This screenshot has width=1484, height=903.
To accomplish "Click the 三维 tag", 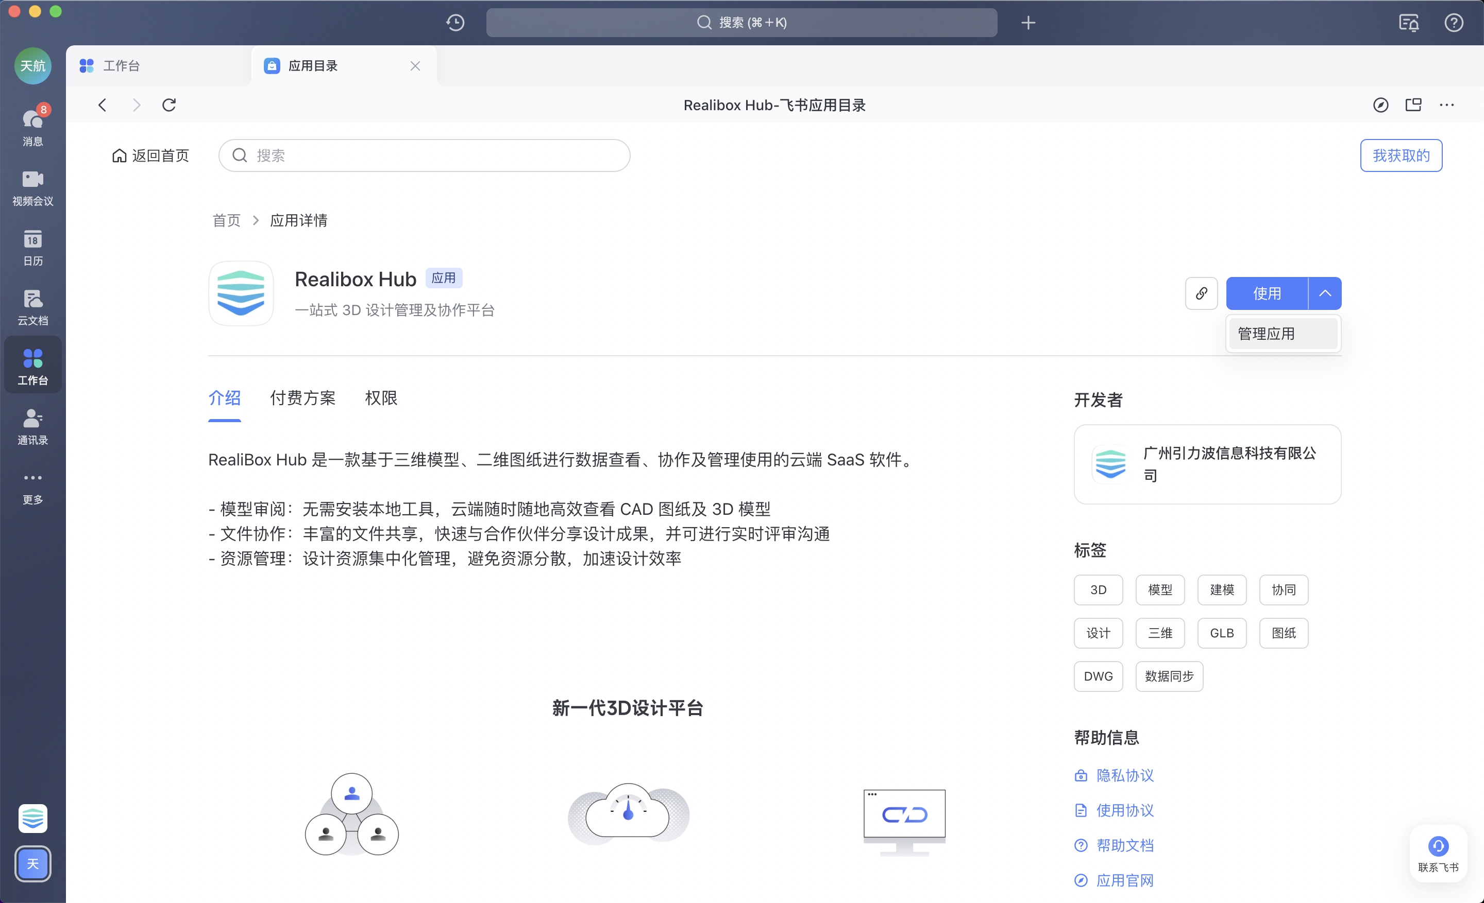I will coord(1160,633).
